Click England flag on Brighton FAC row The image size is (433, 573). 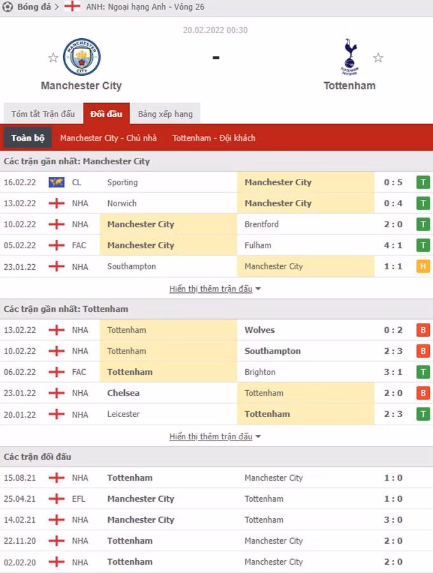click(57, 372)
